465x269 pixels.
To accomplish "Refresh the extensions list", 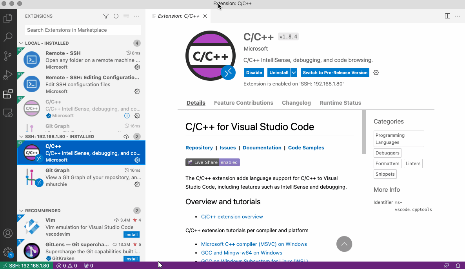I will pos(116,16).
